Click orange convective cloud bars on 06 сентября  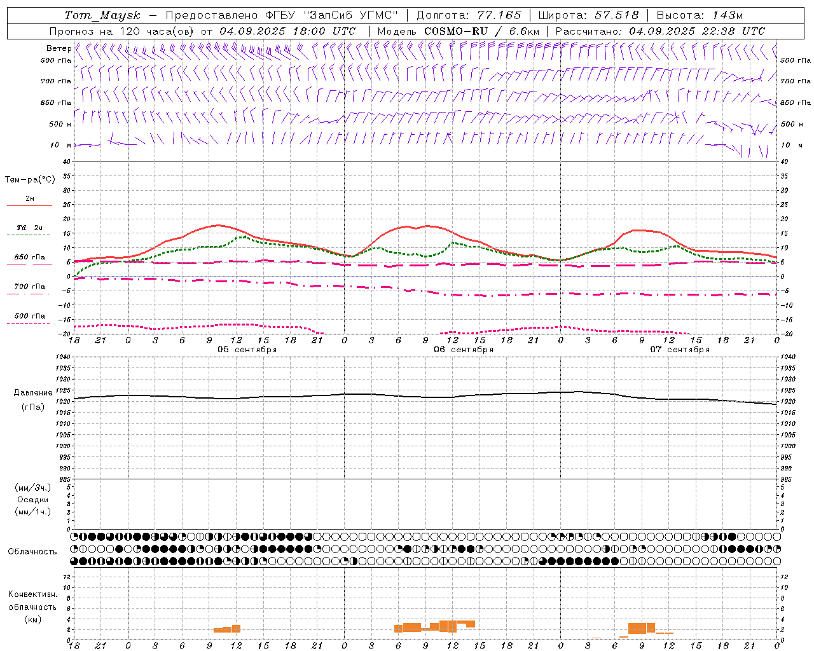(x=434, y=626)
